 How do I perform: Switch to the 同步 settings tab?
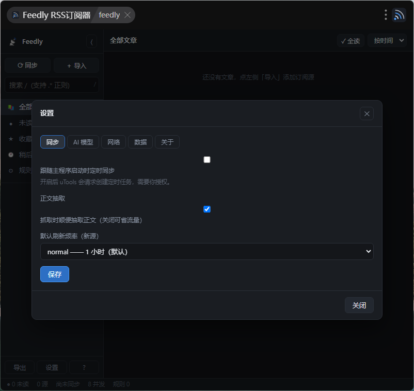tap(53, 142)
